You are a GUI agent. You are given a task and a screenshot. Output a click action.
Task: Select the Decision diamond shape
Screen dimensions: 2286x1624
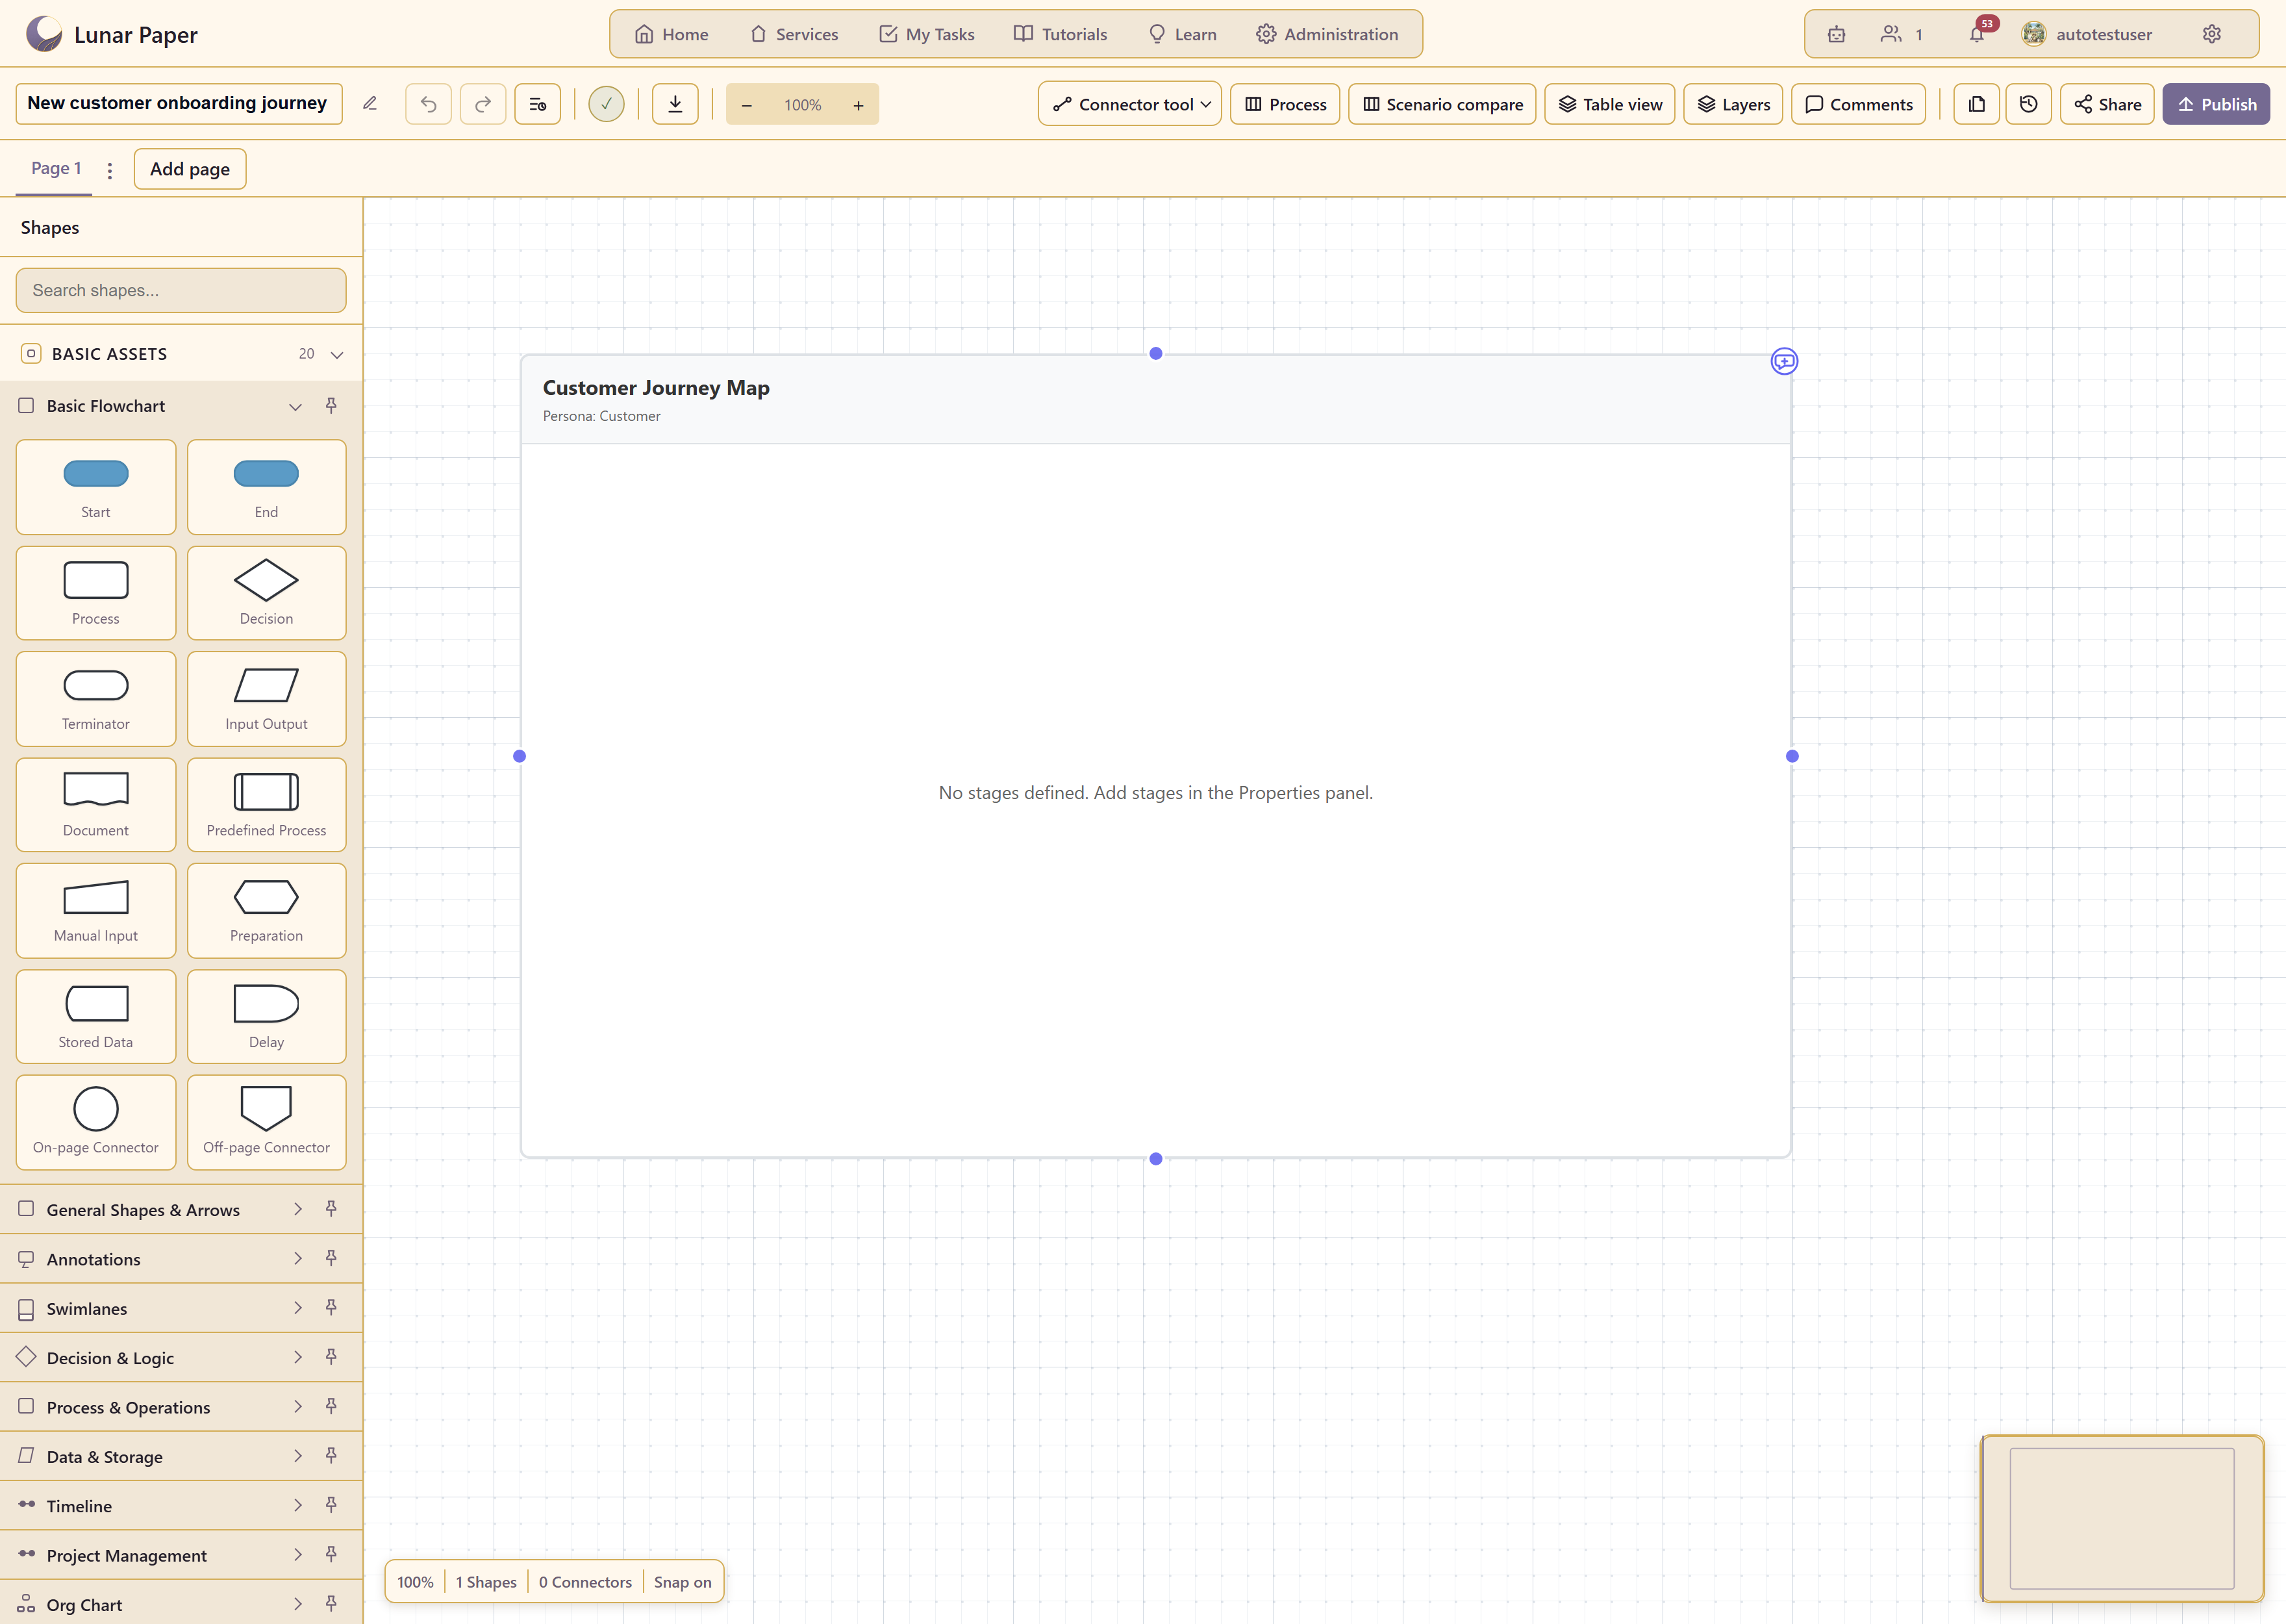click(267, 593)
